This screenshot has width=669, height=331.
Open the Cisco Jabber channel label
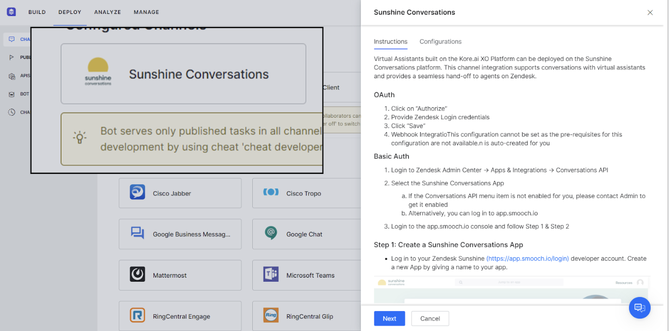tap(172, 193)
